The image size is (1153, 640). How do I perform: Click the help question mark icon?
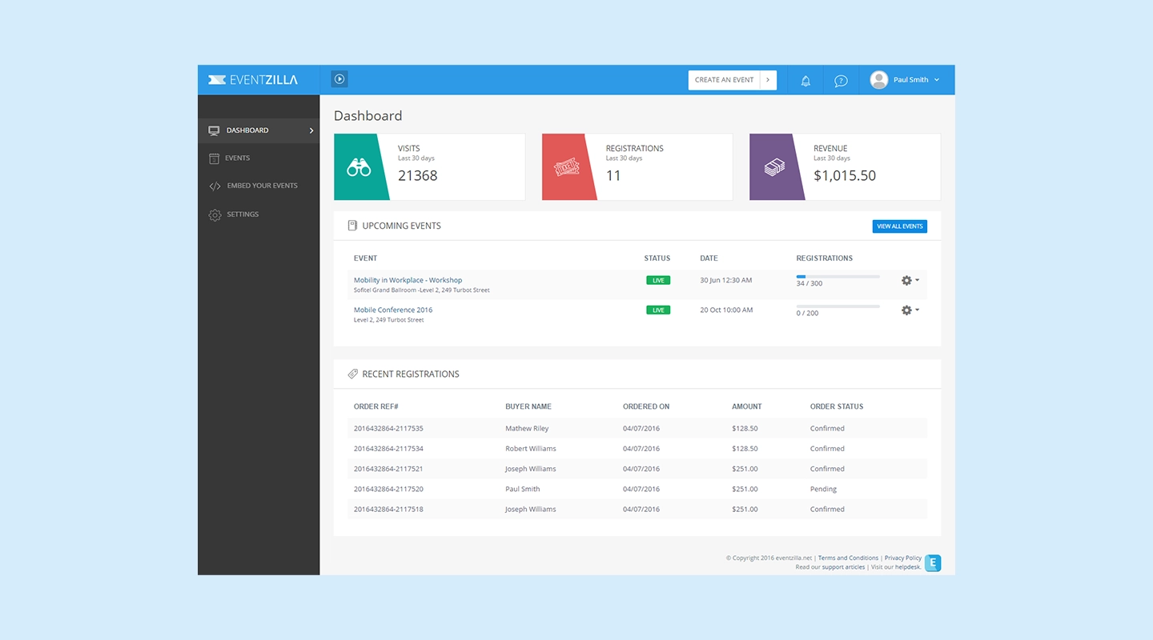coord(840,79)
